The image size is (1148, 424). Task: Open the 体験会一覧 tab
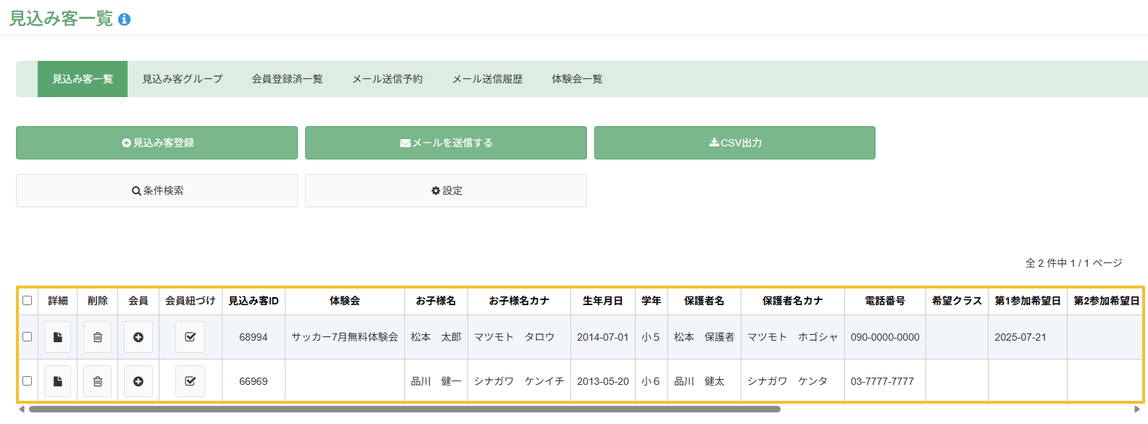(577, 79)
